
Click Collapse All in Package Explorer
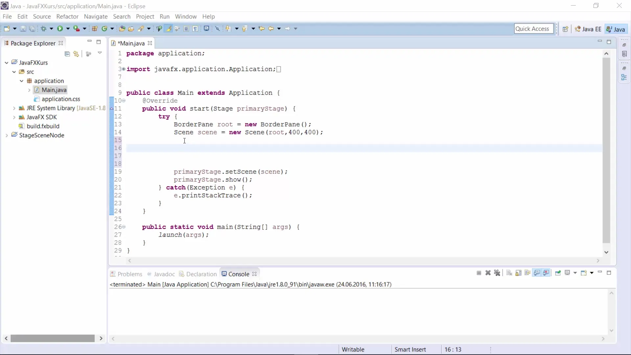click(x=67, y=54)
